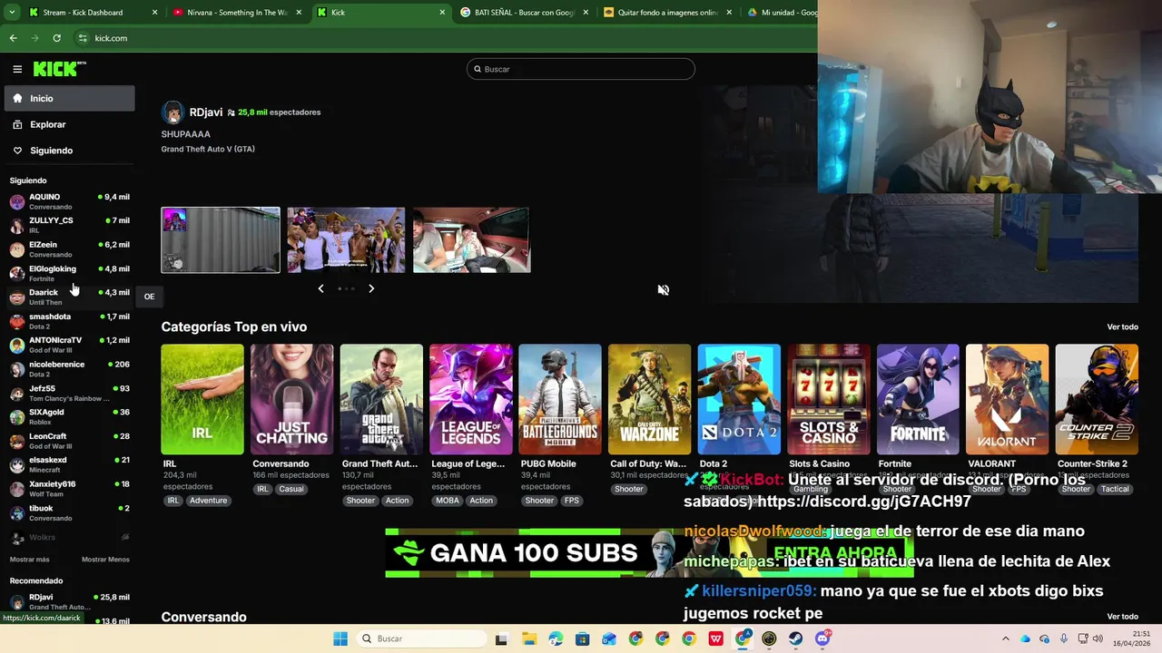Click tibuok's avatar in the sidebar
Image resolution: width=1162 pixels, height=653 pixels.
point(17,513)
